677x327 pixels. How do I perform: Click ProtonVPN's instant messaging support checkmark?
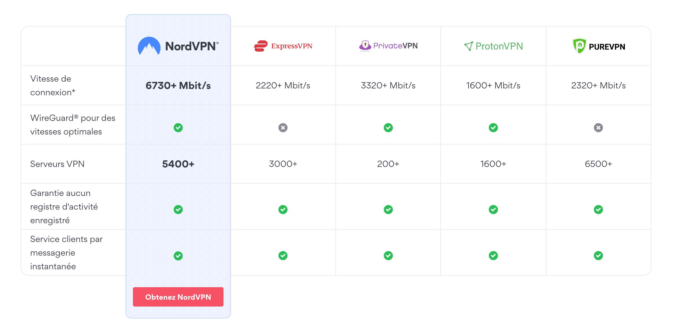[x=493, y=256]
